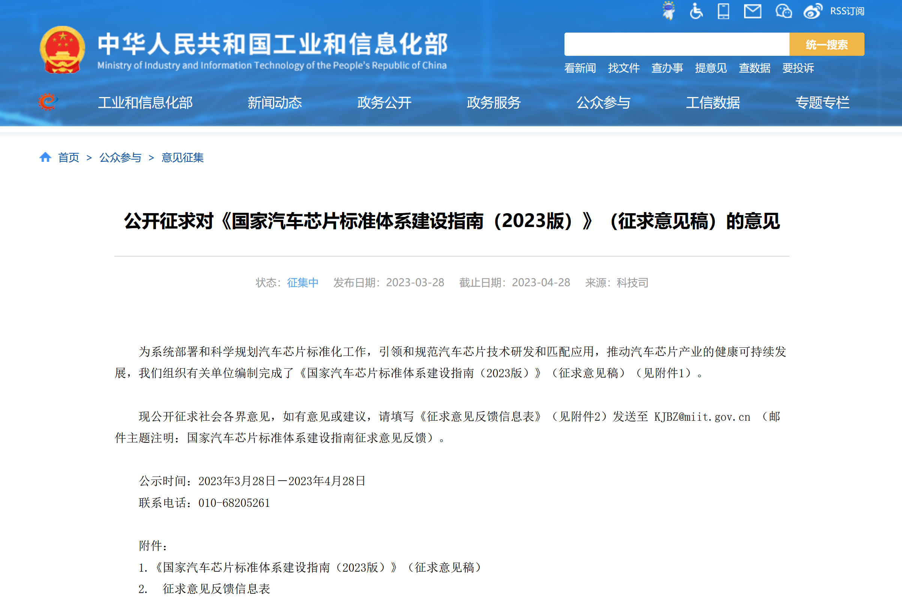Go to 意见征集 in breadcrumb

182,157
